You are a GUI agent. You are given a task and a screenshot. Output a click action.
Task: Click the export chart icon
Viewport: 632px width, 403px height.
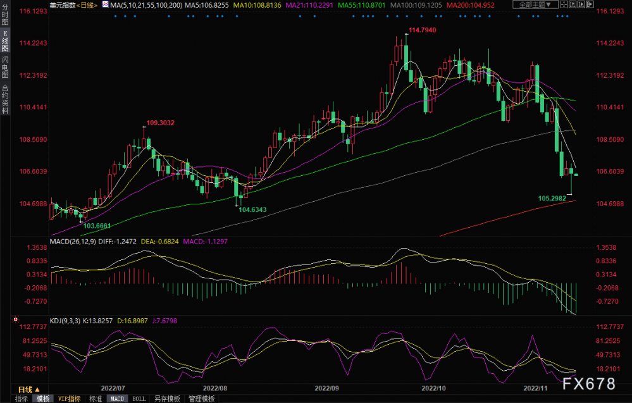coord(590,4)
